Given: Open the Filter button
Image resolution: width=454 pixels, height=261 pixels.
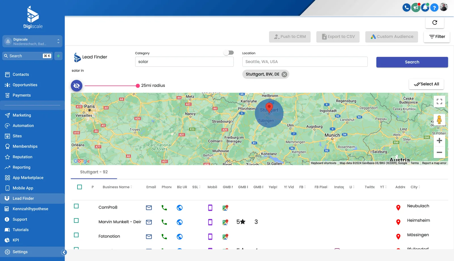Looking at the screenshot, I should point(437,37).
